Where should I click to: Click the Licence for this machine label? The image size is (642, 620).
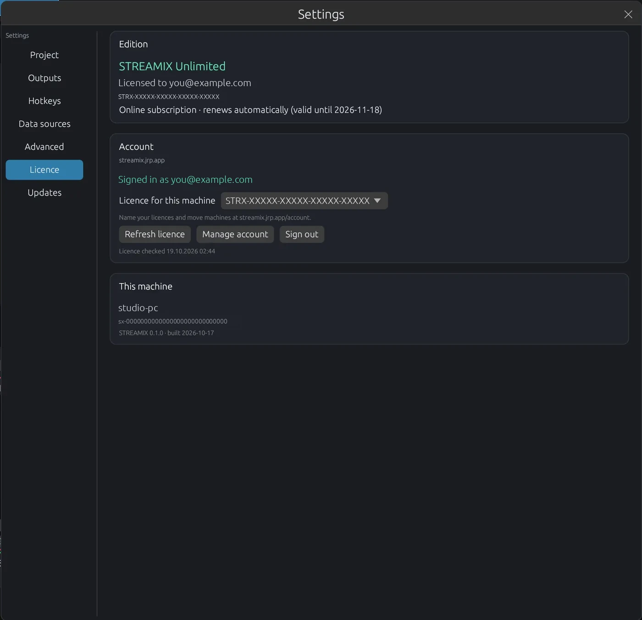click(x=167, y=201)
